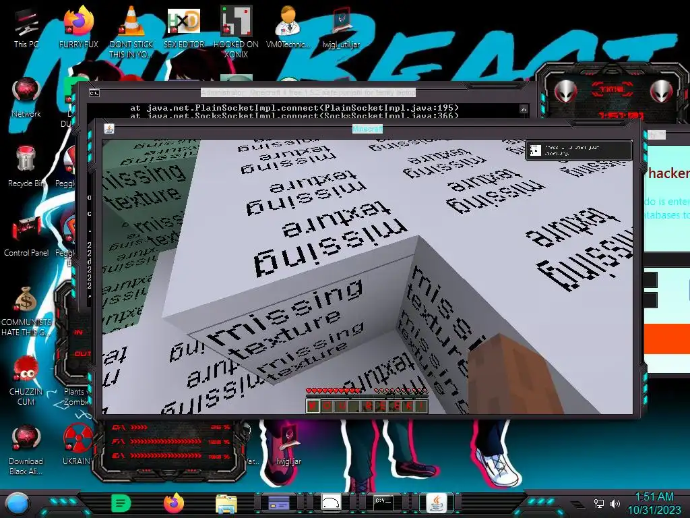Click the left alien head on clock gadget

[x=565, y=92]
